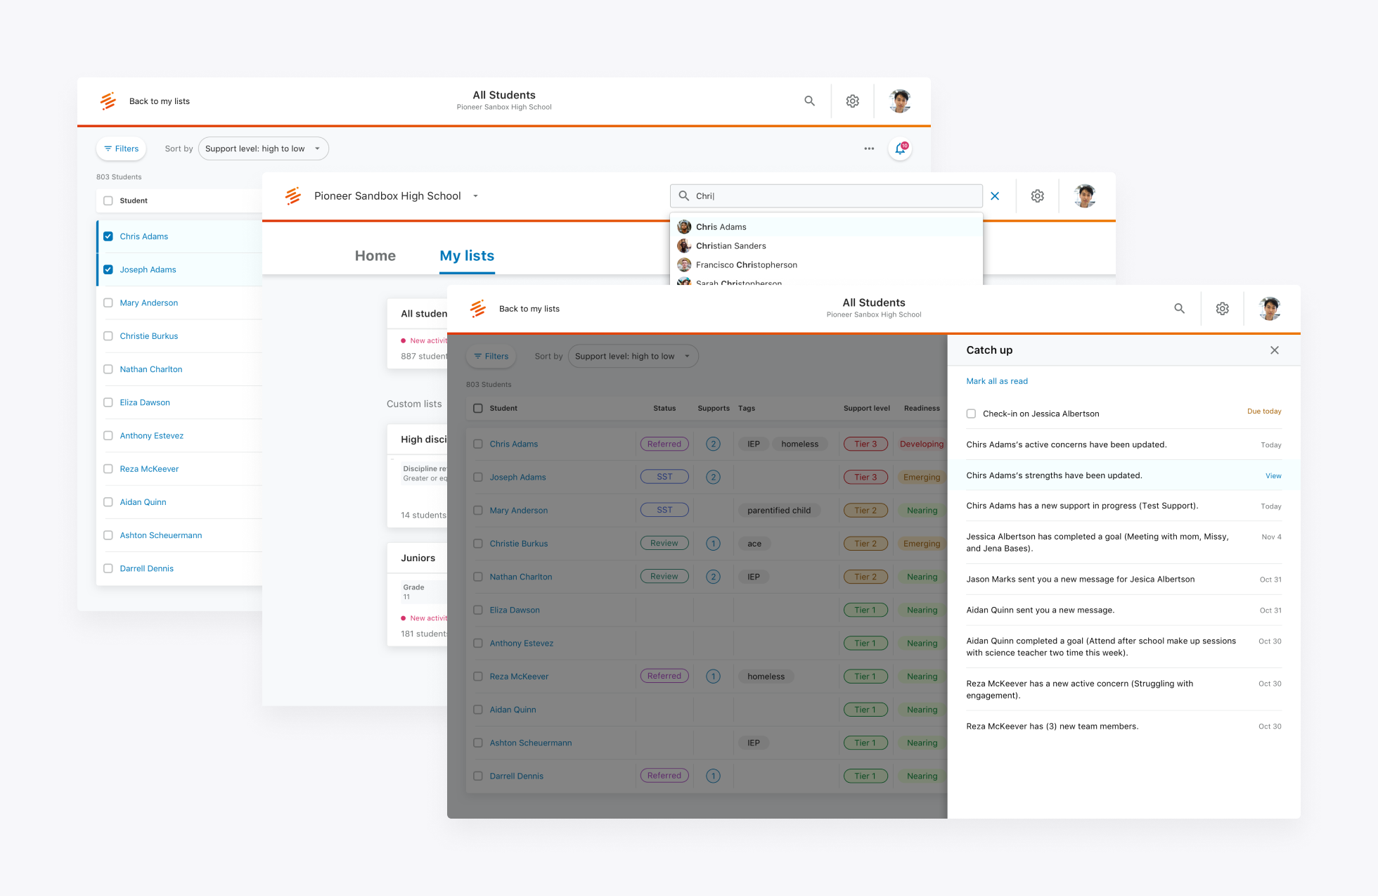Click Mark all as read
The width and height of the screenshot is (1378, 896).
pos(996,380)
